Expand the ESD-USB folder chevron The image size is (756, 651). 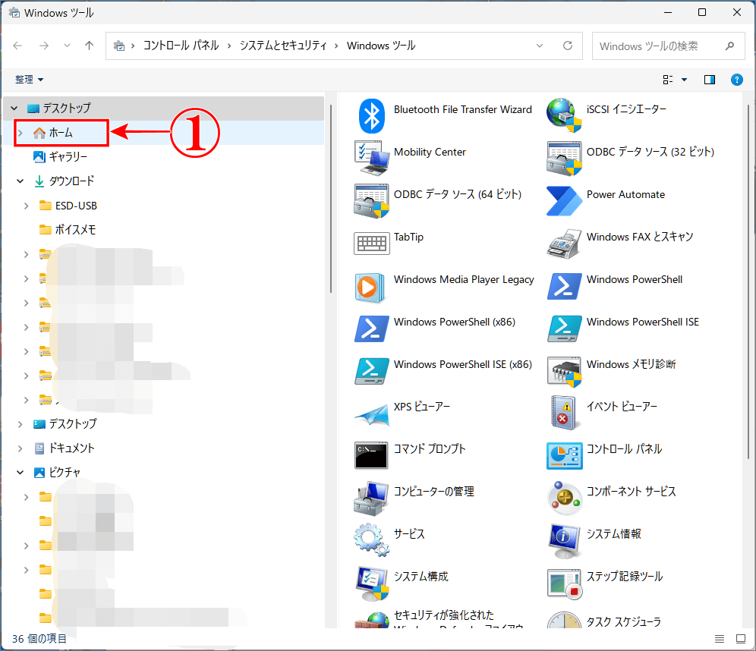tap(27, 206)
